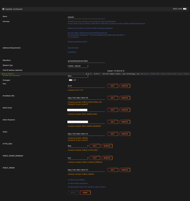Click the Array Started status text

tap(9, 74)
